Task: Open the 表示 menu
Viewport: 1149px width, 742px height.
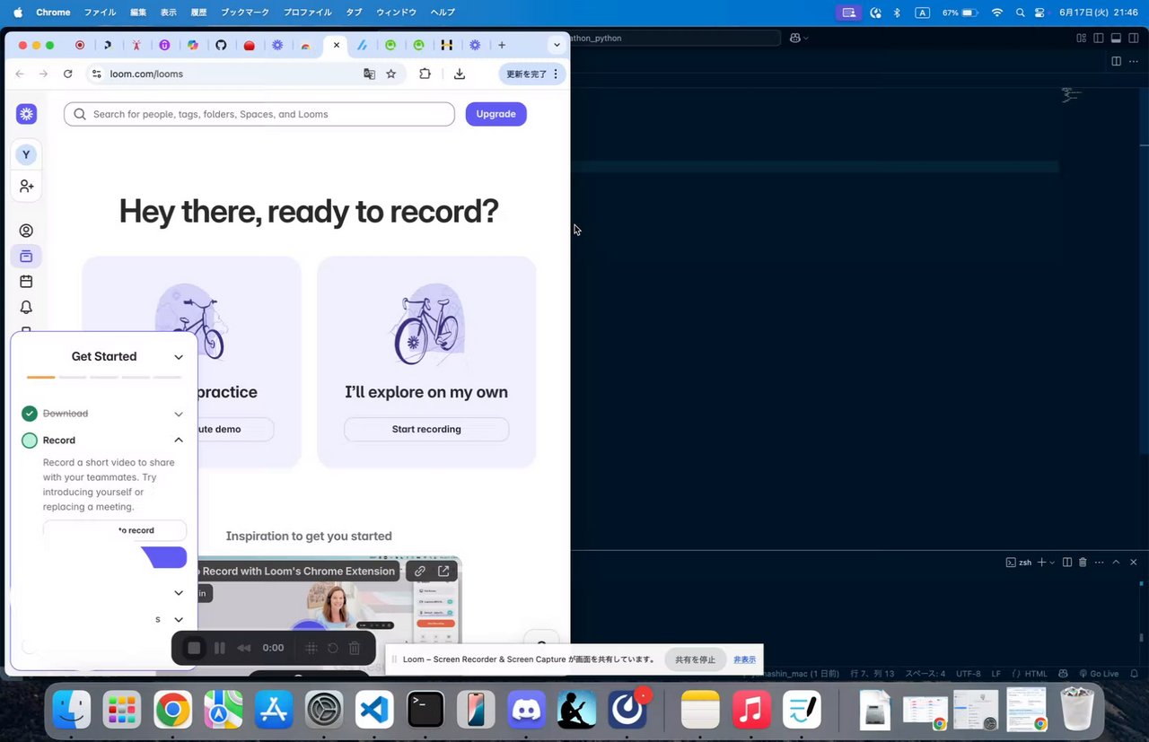Action: tap(169, 13)
